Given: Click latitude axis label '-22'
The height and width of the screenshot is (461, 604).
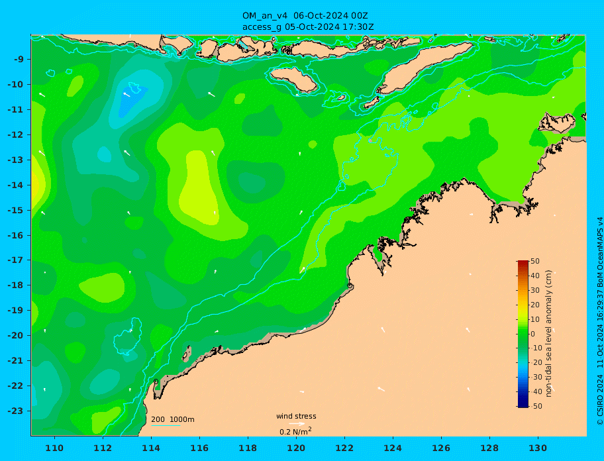Looking at the screenshot, I should (16, 386).
